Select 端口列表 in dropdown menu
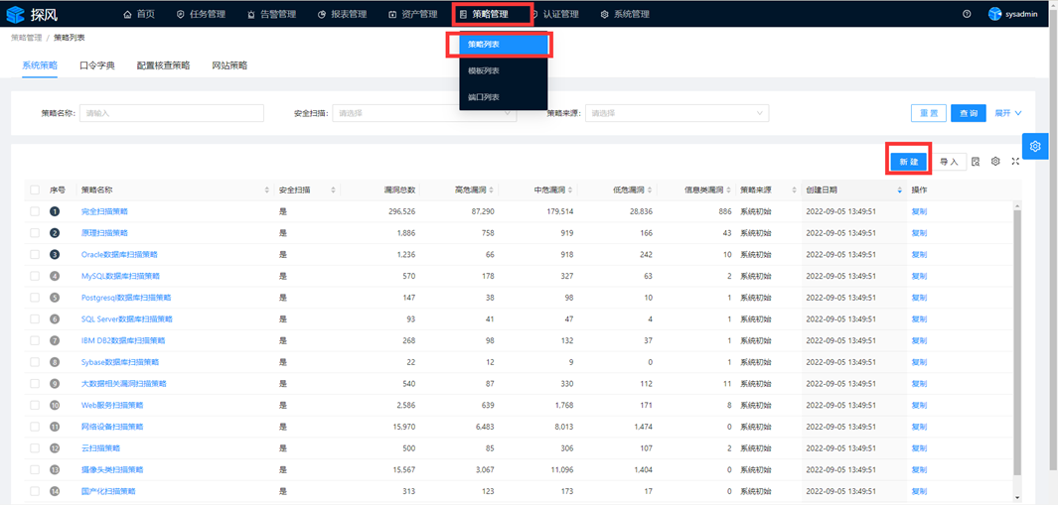Viewport: 1058px width, 505px height. [503, 97]
